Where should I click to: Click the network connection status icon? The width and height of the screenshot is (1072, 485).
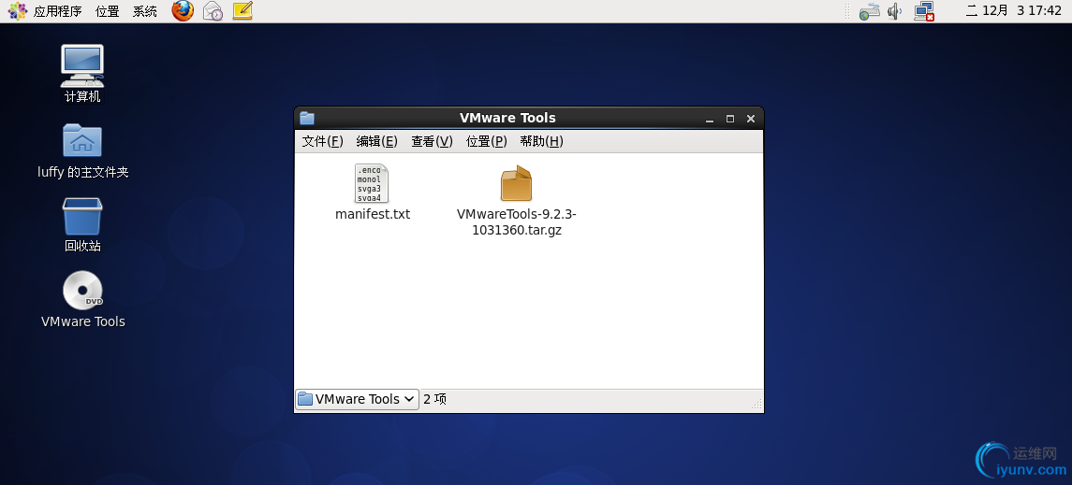point(924,11)
